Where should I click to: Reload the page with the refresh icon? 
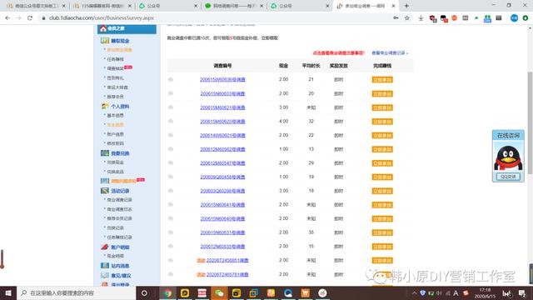pyautogui.click(x=30, y=18)
